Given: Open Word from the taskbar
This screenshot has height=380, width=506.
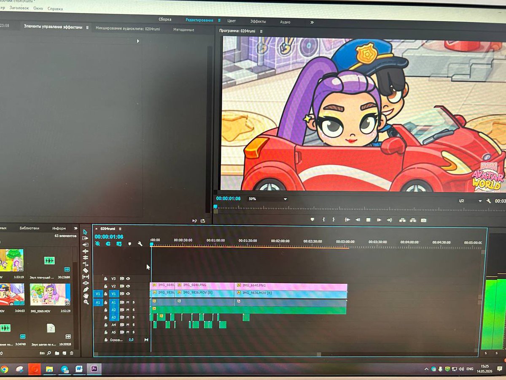Looking at the screenshot, I should click(x=79, y=369).
